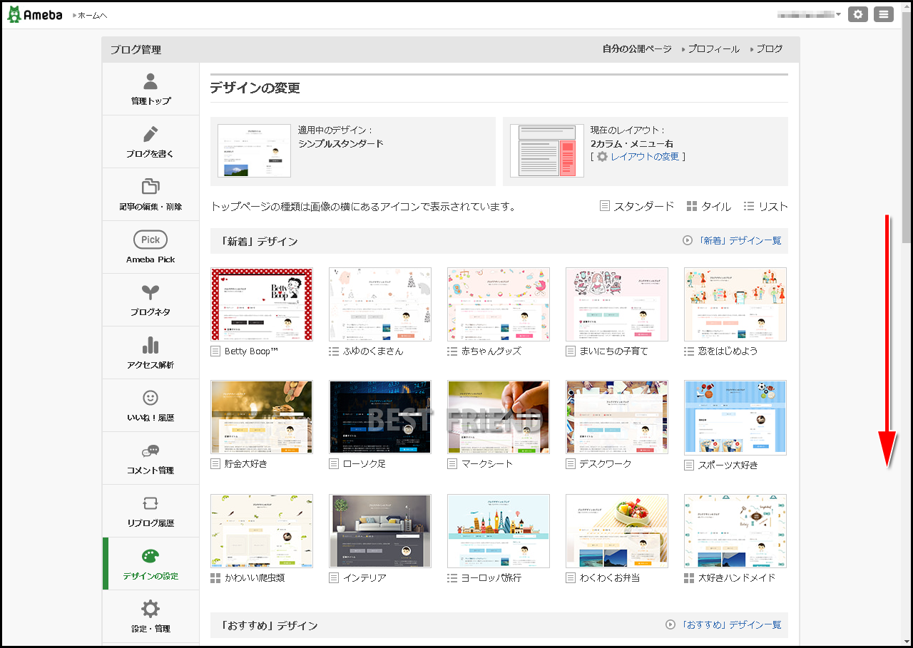Screen dimensions: 913x648
Task: Click the gear icon beside レイアウトの変更
Action: pos(603,156)
